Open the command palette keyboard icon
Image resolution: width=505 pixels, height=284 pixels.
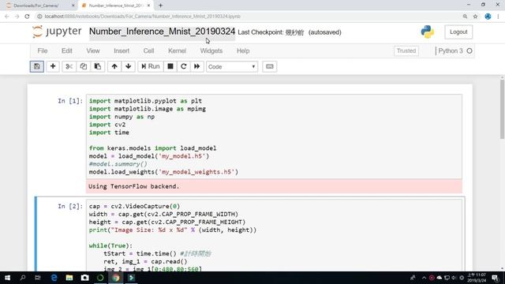[x=270, y=66]
